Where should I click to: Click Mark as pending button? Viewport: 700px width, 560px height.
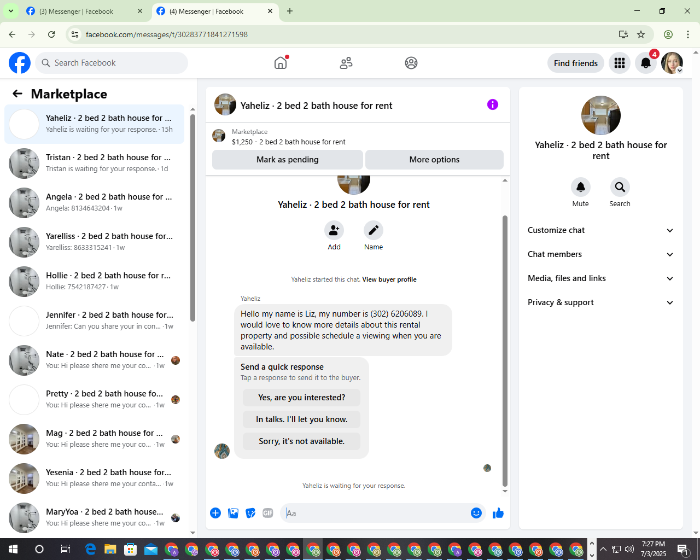pos(288,160)
